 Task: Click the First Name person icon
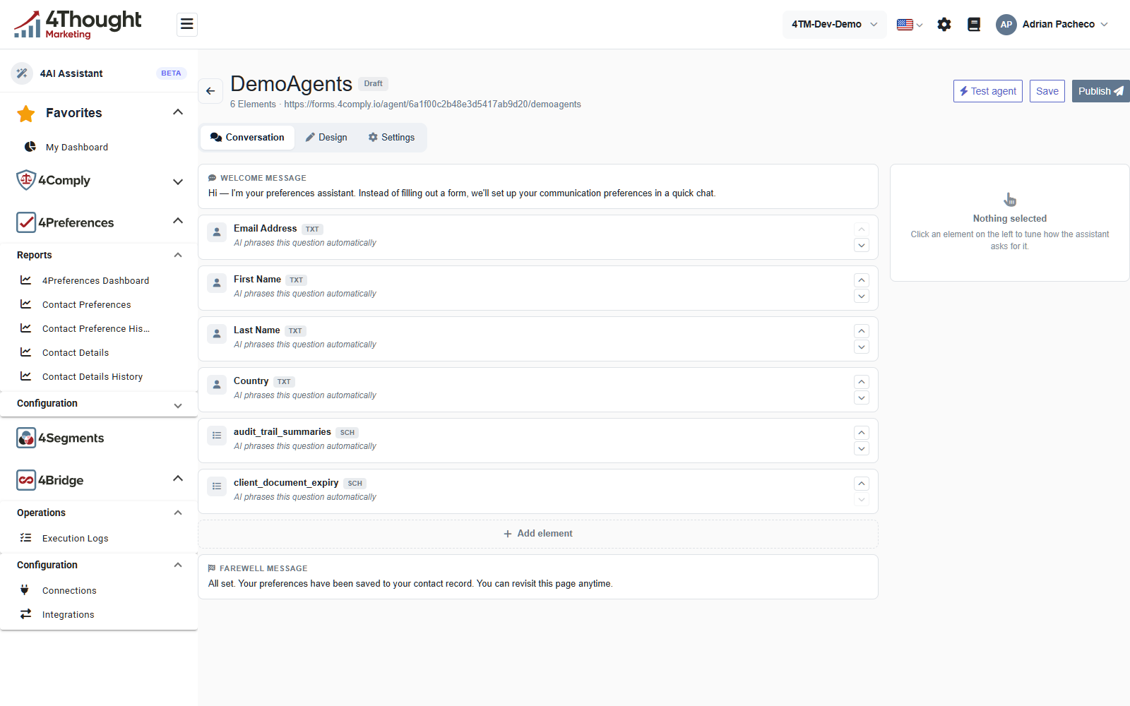coord(217,282)
